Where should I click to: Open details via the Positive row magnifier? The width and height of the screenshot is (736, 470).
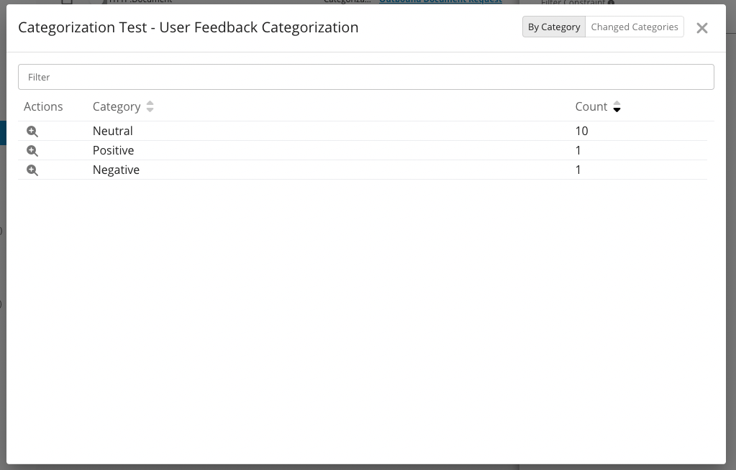click(x=32, y=151)
